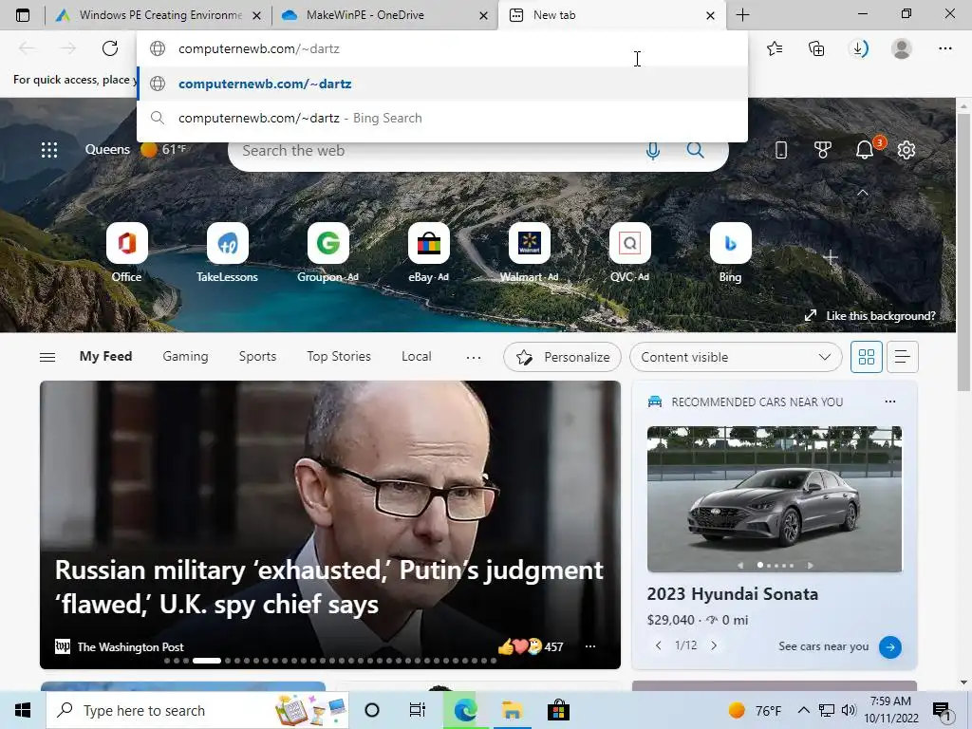Click the page vertical scrollbar thumb
972x729 pixels.
[x=963, y=252]
